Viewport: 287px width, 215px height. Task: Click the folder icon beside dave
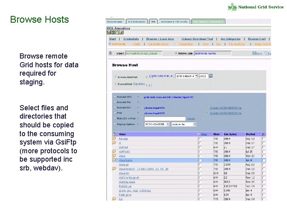pos(114,156)
